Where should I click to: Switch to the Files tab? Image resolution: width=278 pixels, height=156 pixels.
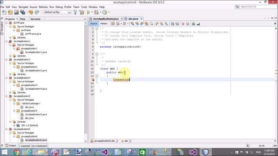point(22,19)
